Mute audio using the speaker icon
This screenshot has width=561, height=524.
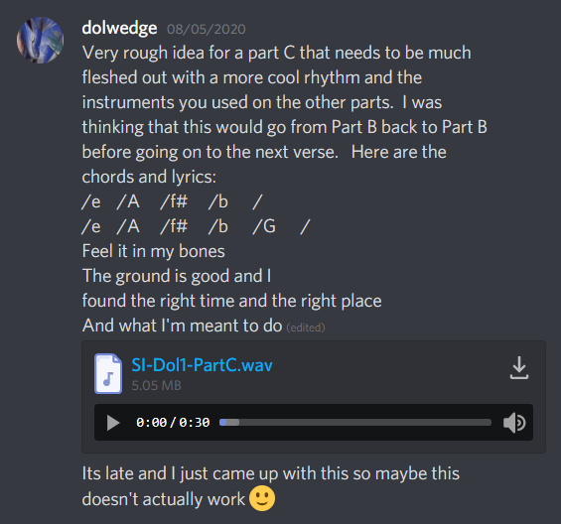[x=514, y=423]
